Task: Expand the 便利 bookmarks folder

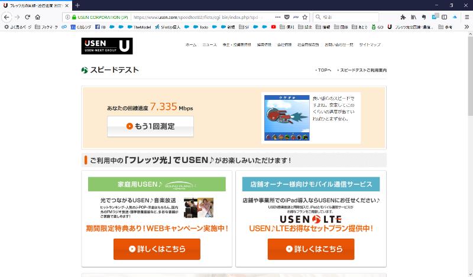Action: pos(287,27)
